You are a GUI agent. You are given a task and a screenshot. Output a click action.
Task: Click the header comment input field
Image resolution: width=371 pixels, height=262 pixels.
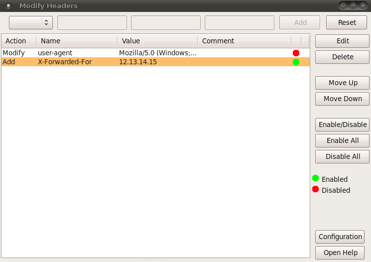click(x=240, y=22)
